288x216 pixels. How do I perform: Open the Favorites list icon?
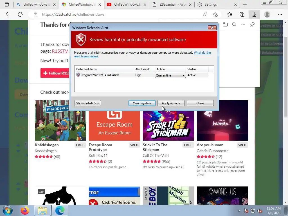point(229,14)
